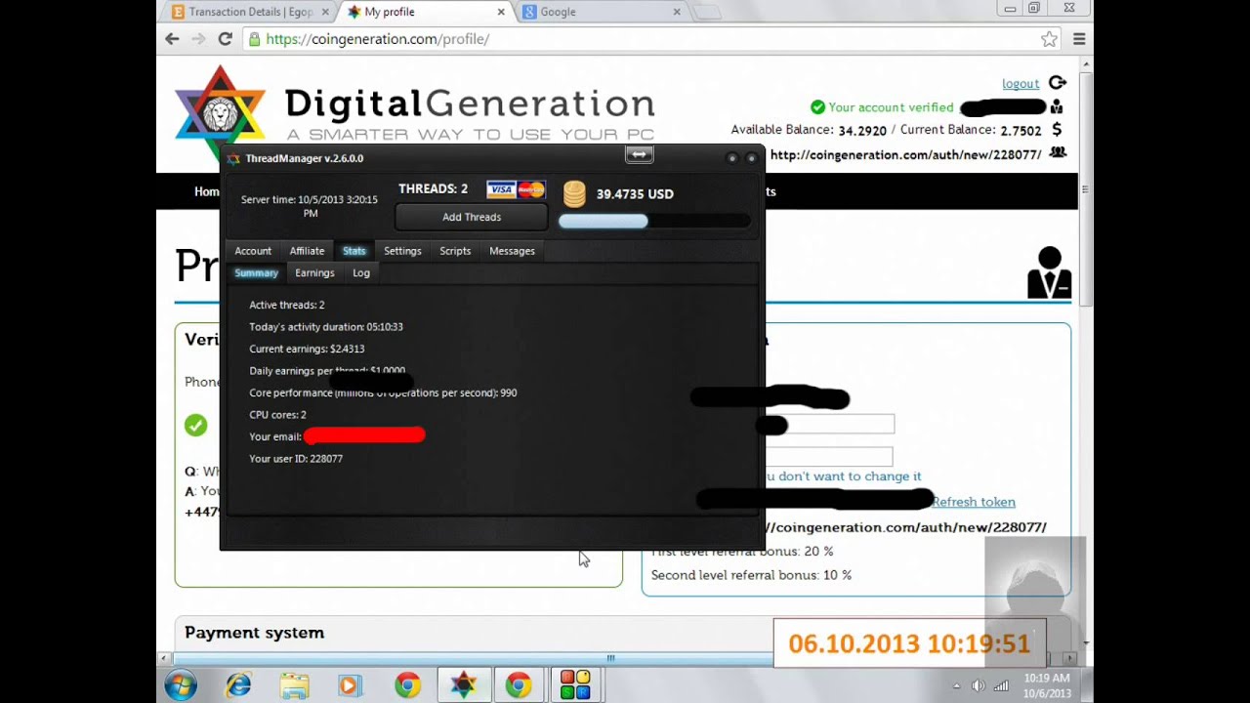
Task: Click 'Active threads: 2' text
Action: click(287, 305)
